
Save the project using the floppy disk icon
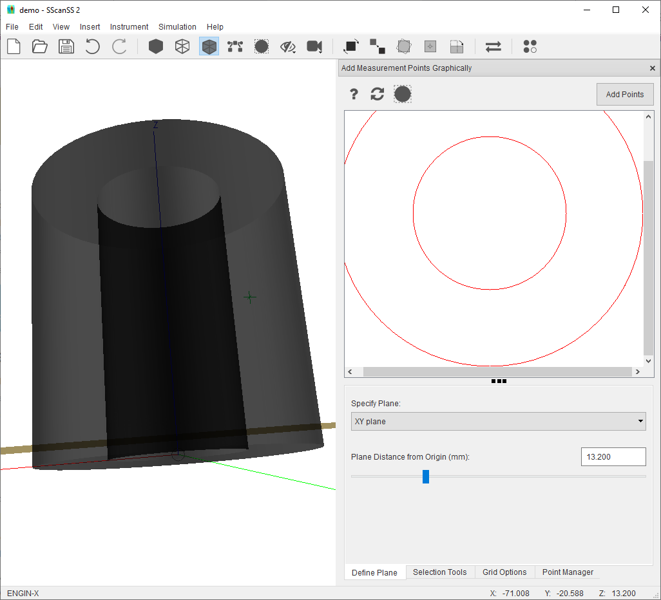pos(66,46)
